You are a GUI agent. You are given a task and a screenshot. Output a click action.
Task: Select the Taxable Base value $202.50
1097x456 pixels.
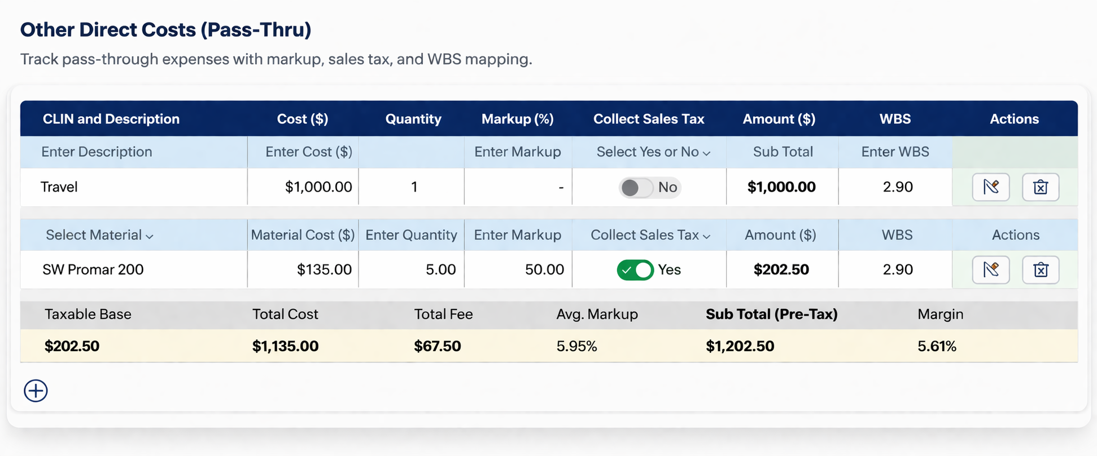[x=72, y=346]
